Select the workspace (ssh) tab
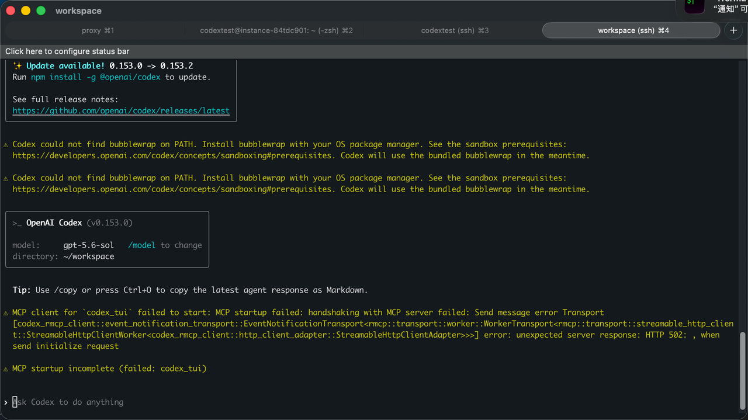748x420 pixels. (x=631, y=30)
